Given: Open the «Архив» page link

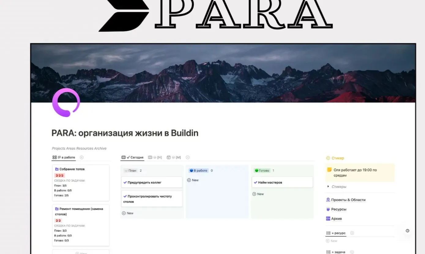Looking at the screenshot, I should (x=337, y=219).
